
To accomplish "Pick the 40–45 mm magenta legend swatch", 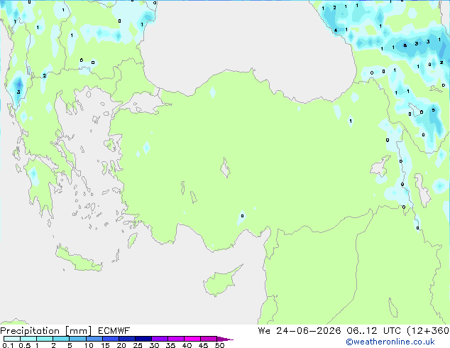I will [x=192, y=339].
